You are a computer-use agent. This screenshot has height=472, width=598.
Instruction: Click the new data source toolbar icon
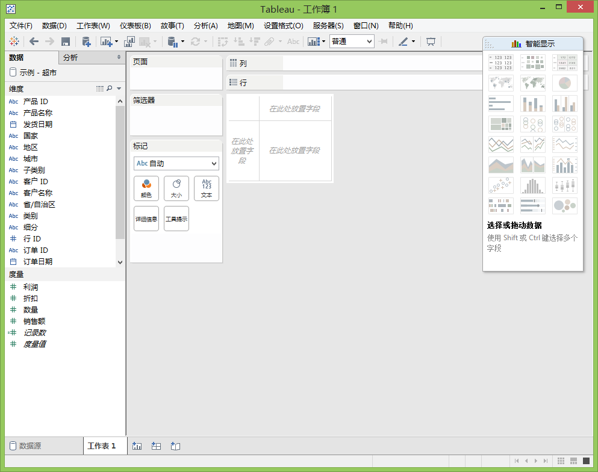coord(87,41)
